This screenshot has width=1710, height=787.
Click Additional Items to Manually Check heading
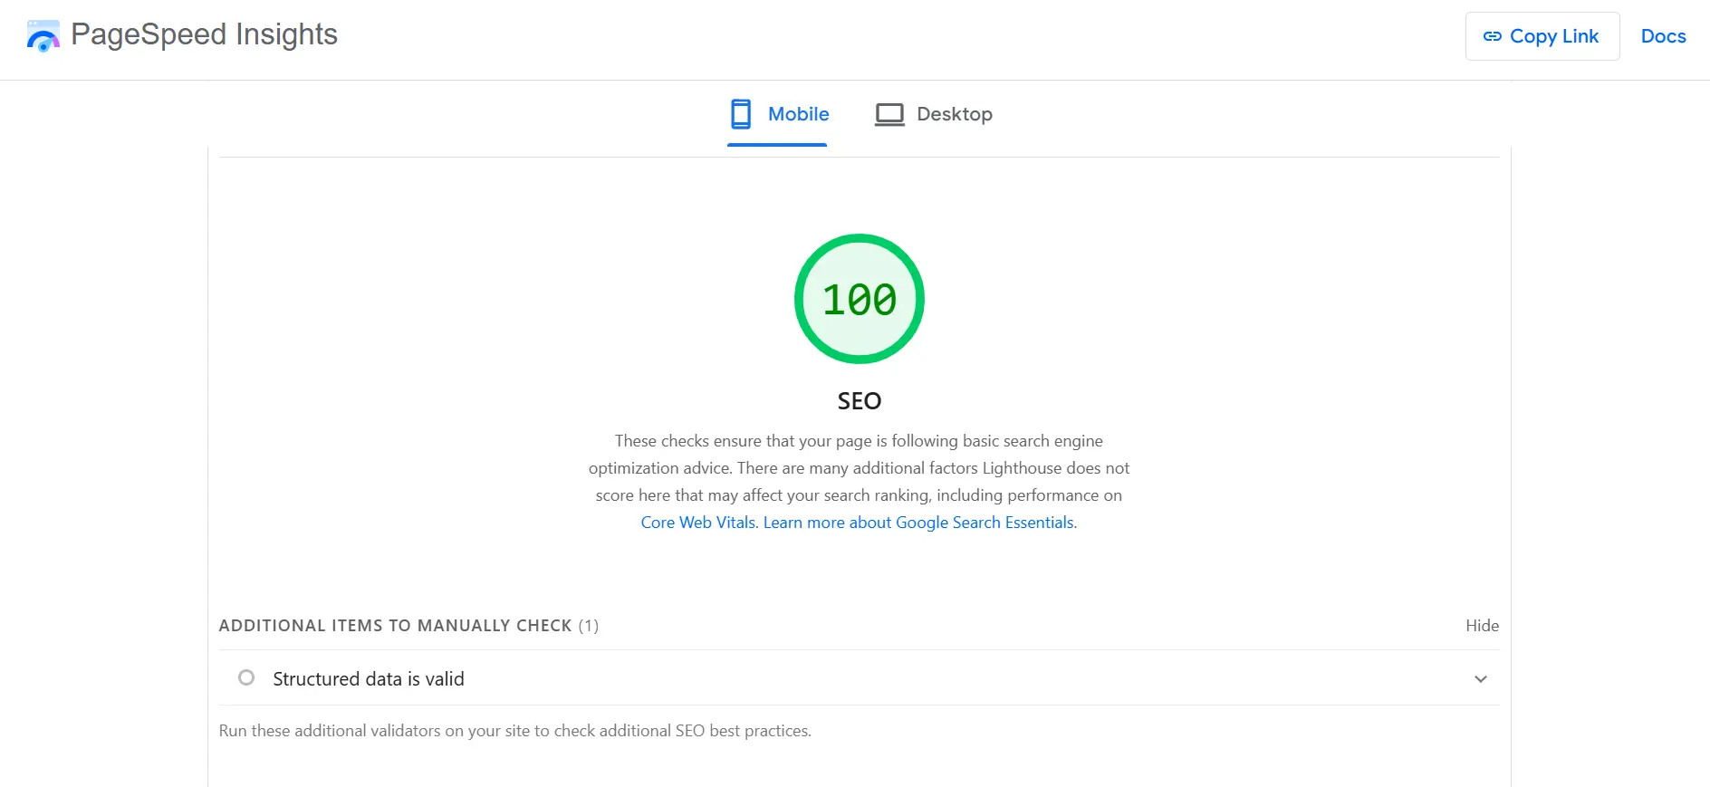click(x=395, y=626)
